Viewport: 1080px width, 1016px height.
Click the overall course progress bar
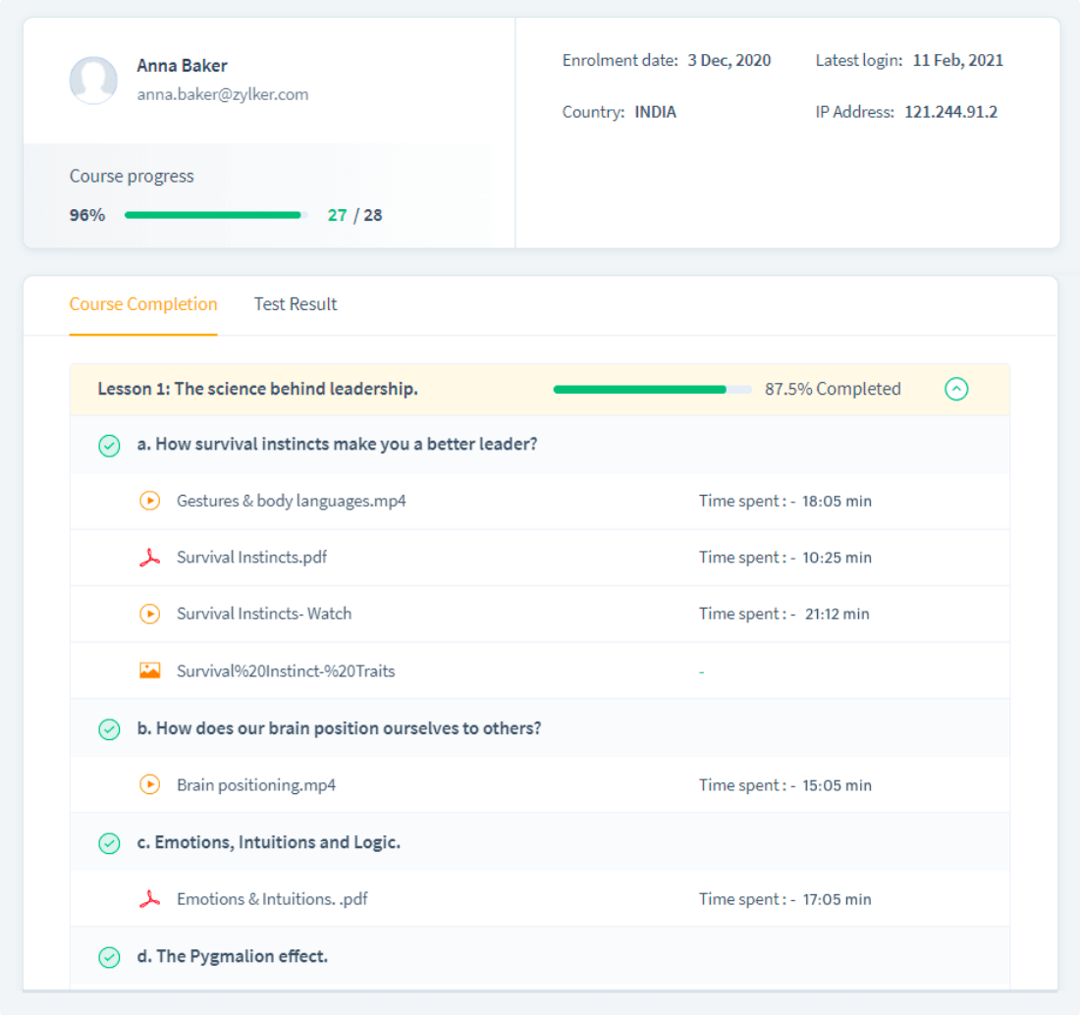216,215
